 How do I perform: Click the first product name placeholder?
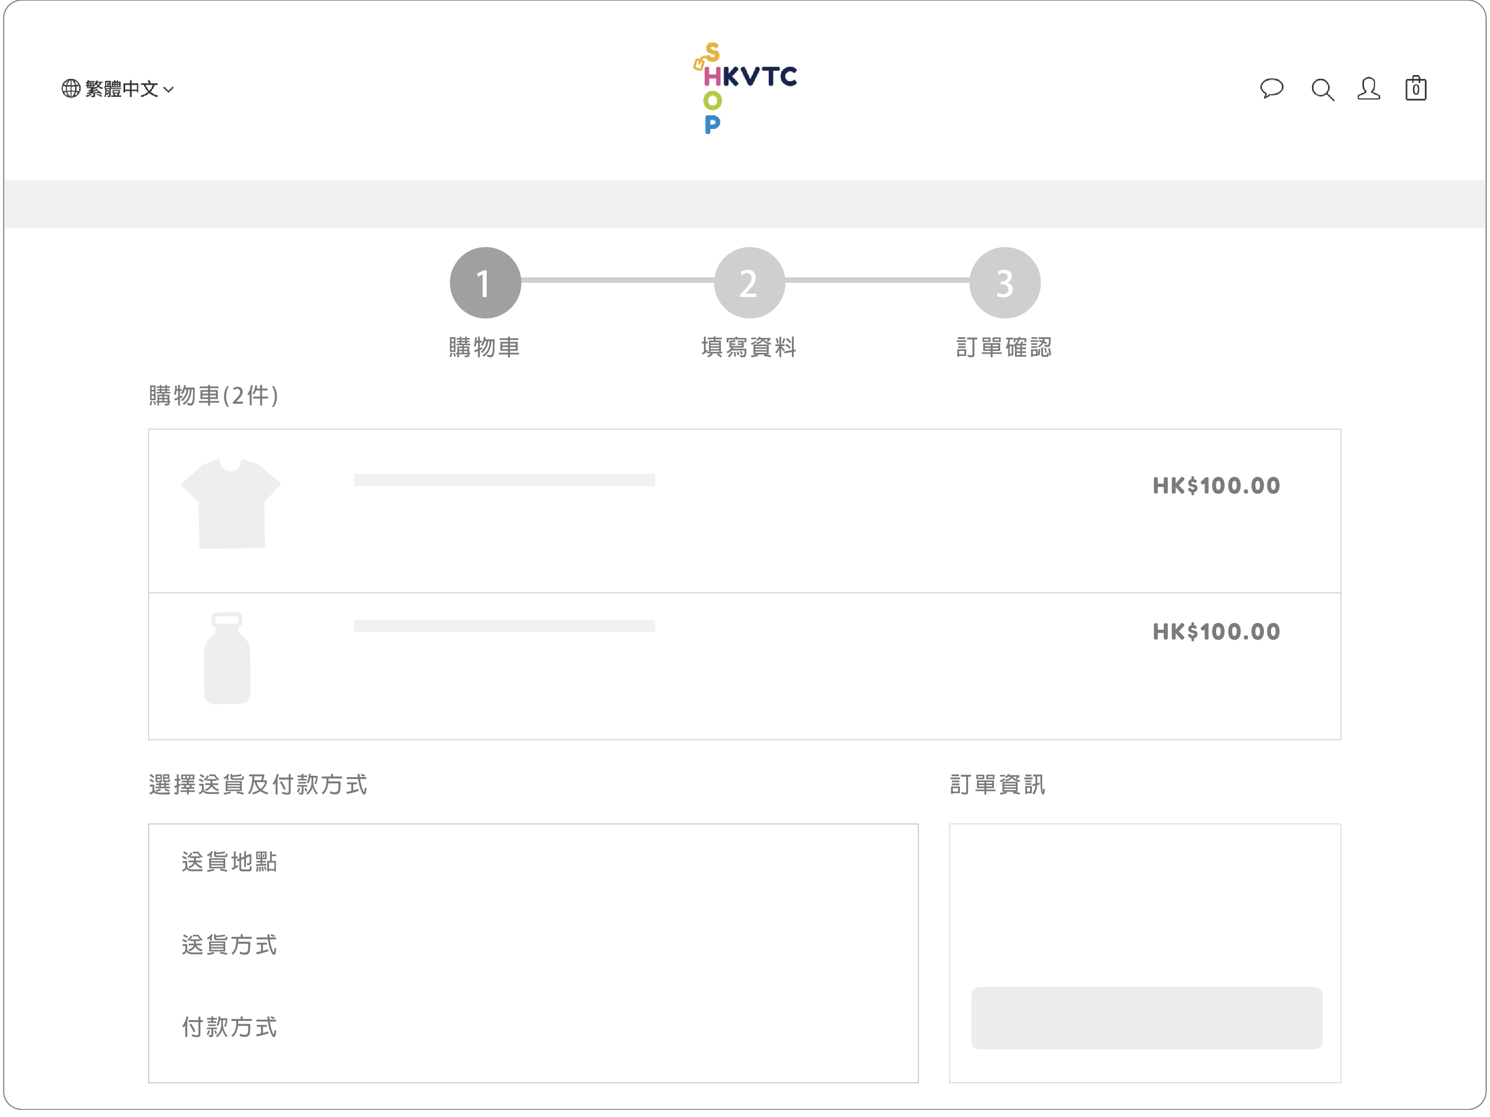point(504,480)
